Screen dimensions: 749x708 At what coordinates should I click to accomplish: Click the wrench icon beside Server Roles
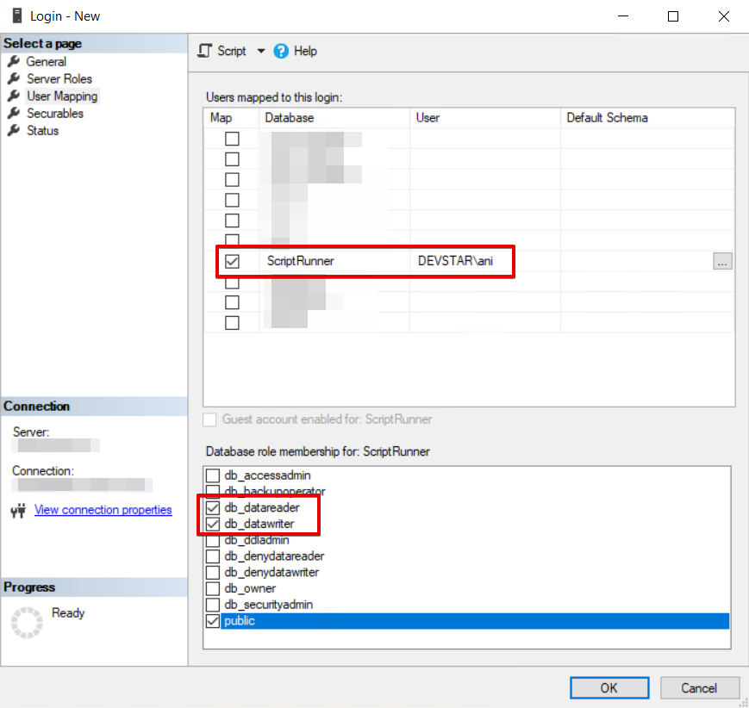coord(14,78)
